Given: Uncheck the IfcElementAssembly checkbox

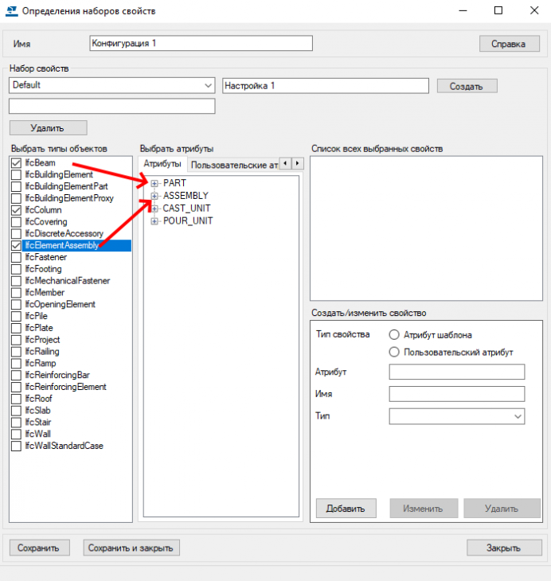Looking at the screenshot, I should 16,245.
